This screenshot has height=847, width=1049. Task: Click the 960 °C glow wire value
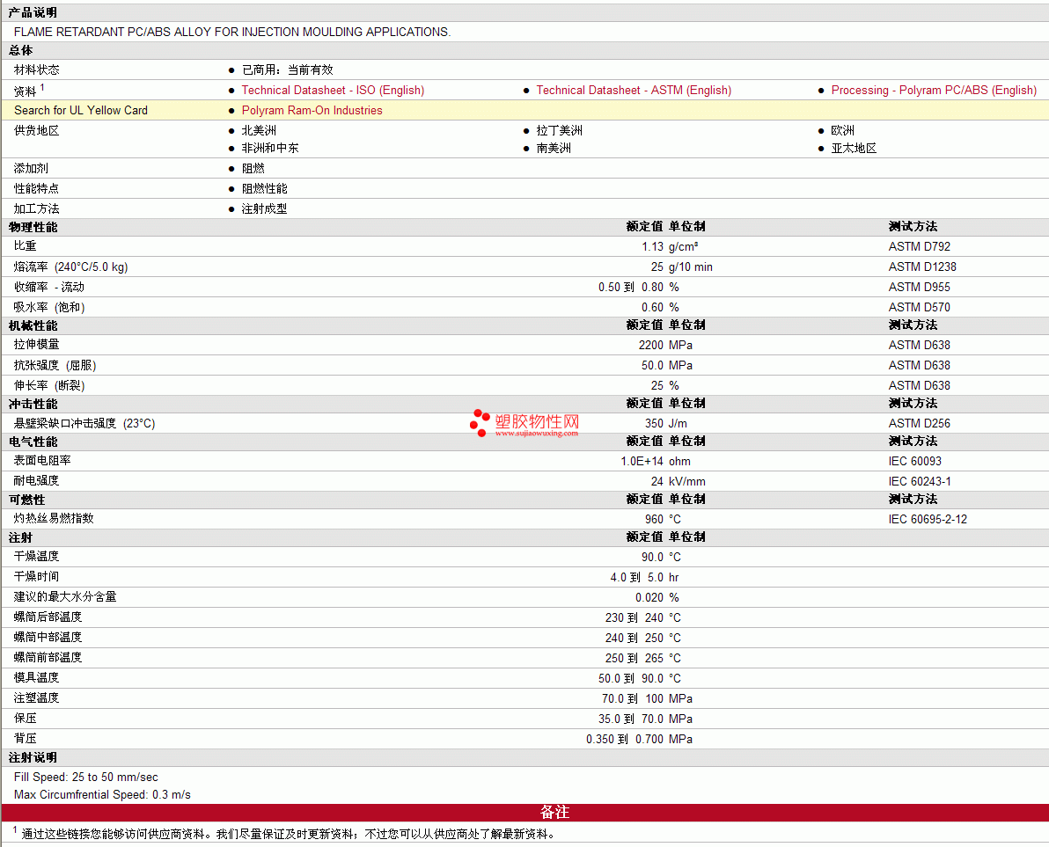coord(663,520)
